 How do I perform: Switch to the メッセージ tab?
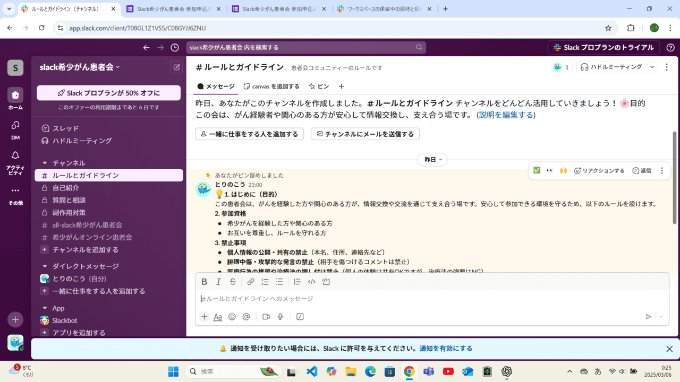216,86
